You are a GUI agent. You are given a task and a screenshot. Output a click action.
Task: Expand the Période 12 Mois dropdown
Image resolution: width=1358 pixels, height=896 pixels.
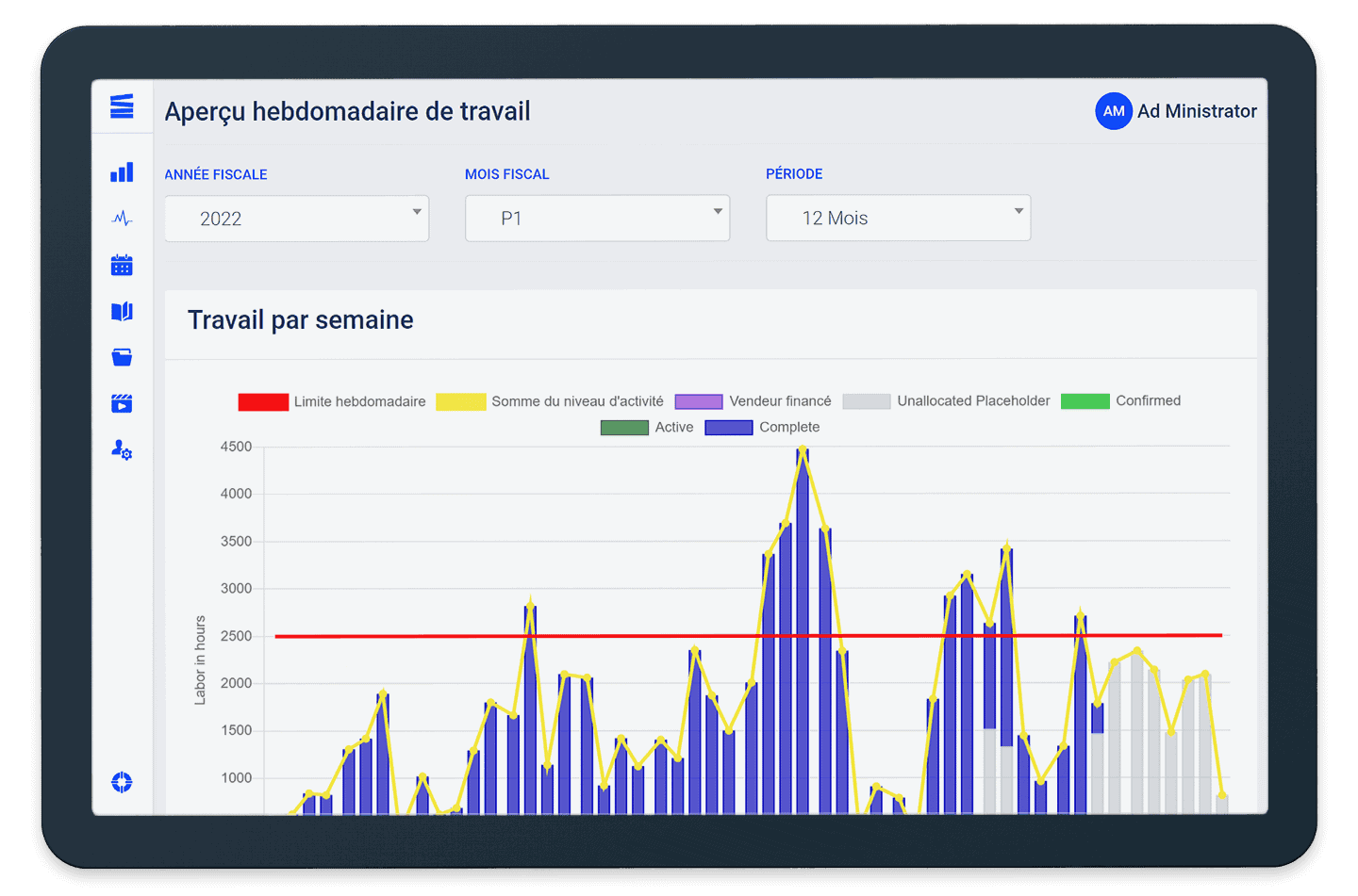point(898,218)
